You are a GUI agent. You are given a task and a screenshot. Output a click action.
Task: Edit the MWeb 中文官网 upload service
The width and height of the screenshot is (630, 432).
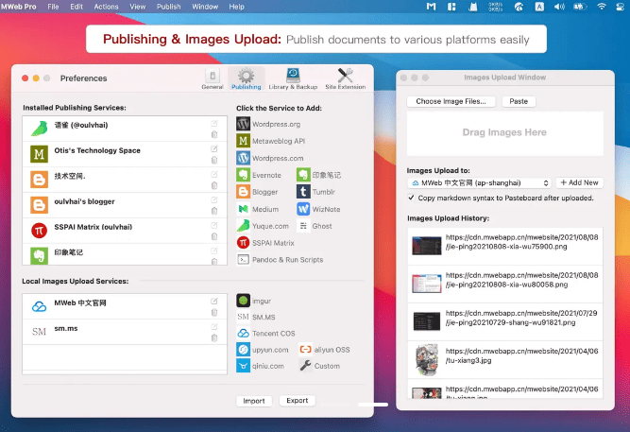click(x=214, y=302)
